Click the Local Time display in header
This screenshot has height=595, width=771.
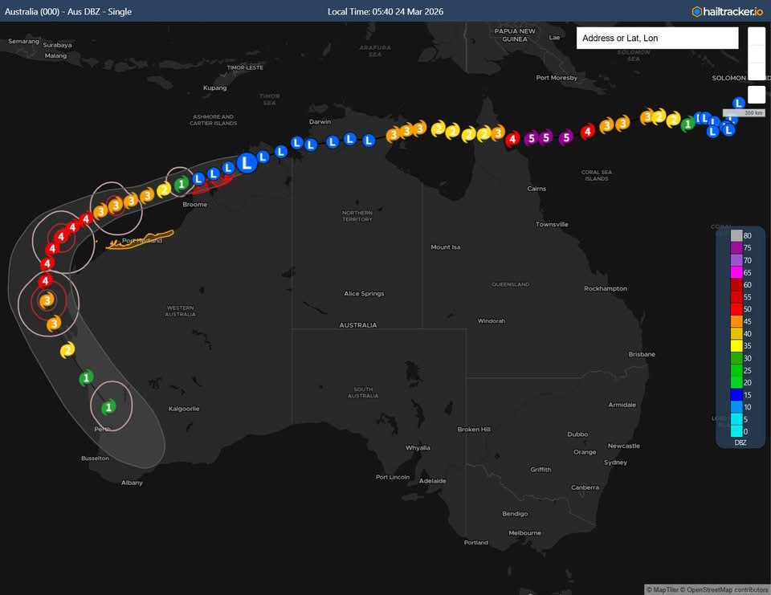[x=385, y=11]
